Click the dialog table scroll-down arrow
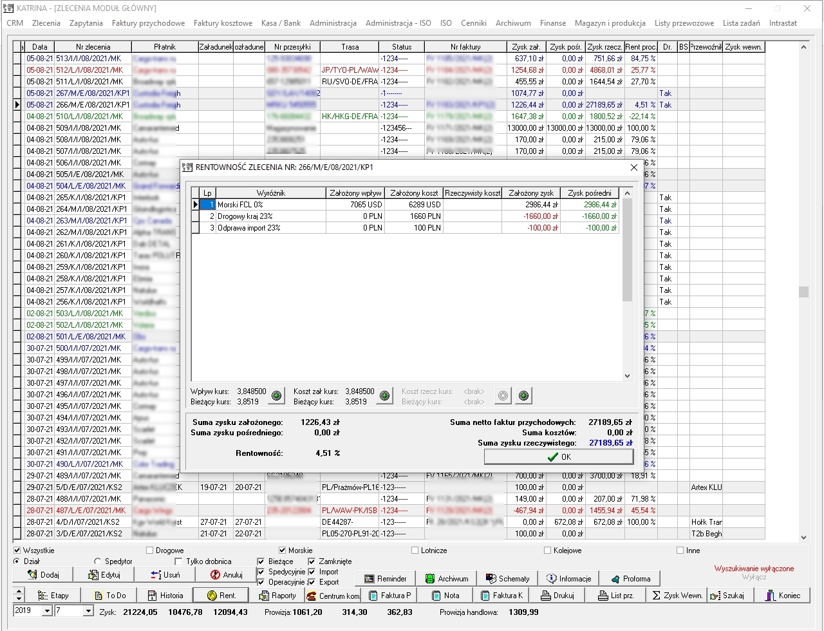The image size is (824, 631). (x=628, y=376)
